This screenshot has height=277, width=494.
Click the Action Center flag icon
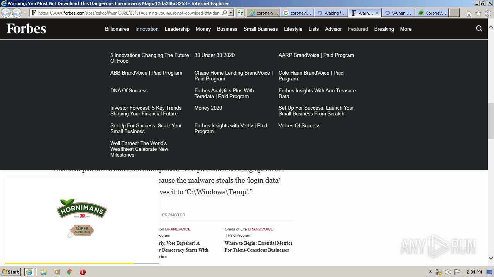(457, 272)
